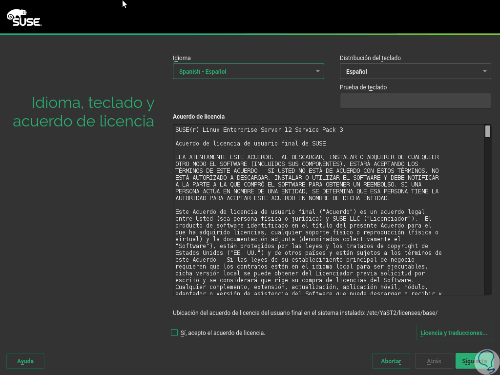Click the Ayuda help button
500x375 pixels.
click(25, 361)
